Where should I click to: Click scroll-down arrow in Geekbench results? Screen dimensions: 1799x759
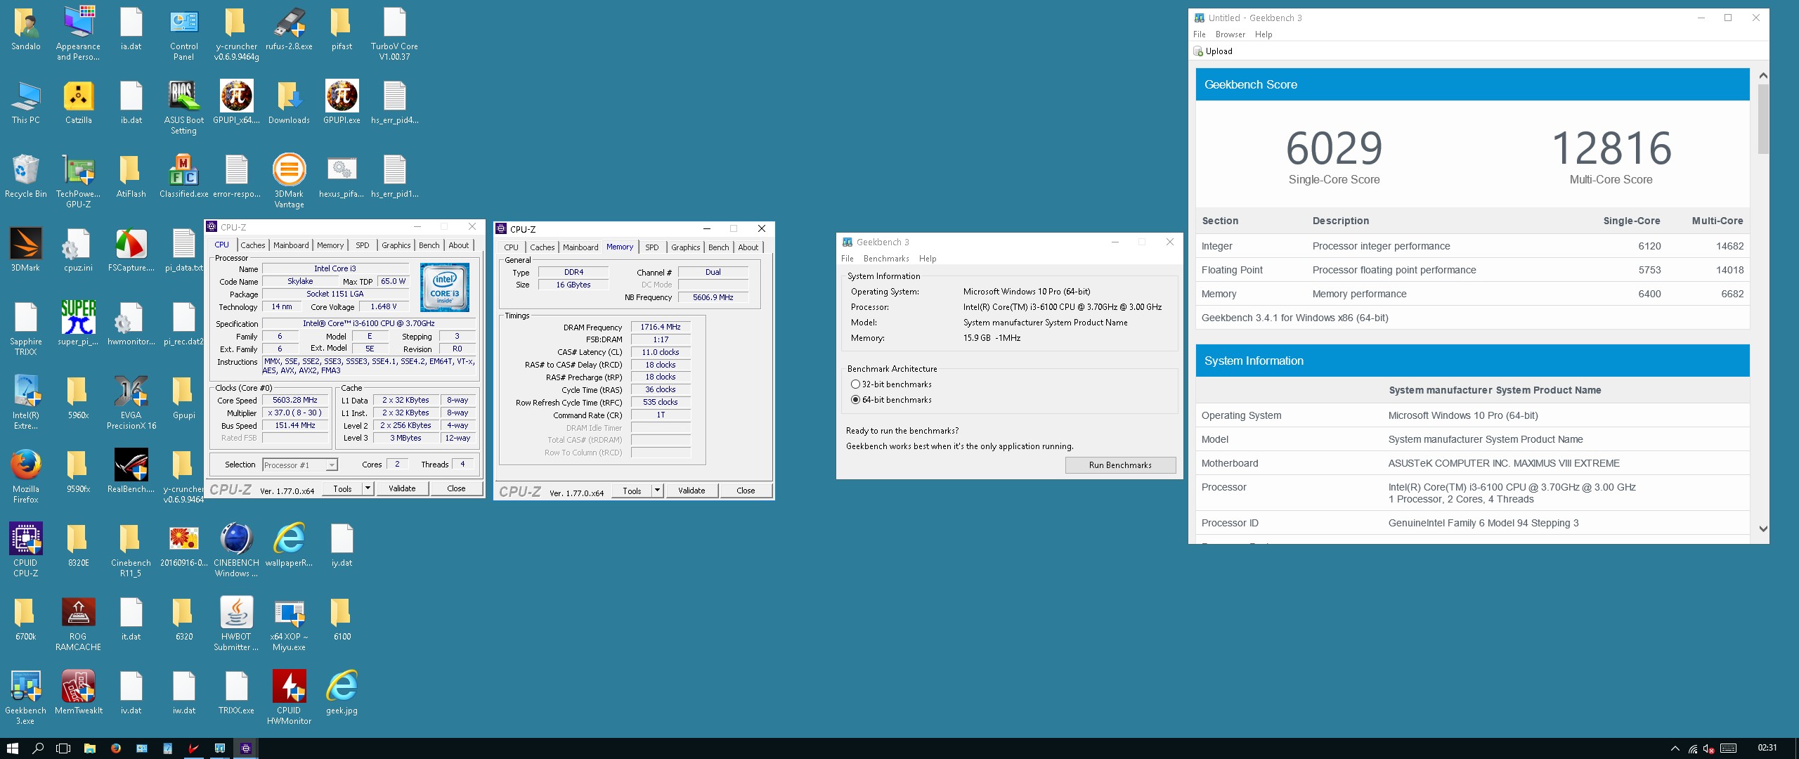pos(1762,529)
